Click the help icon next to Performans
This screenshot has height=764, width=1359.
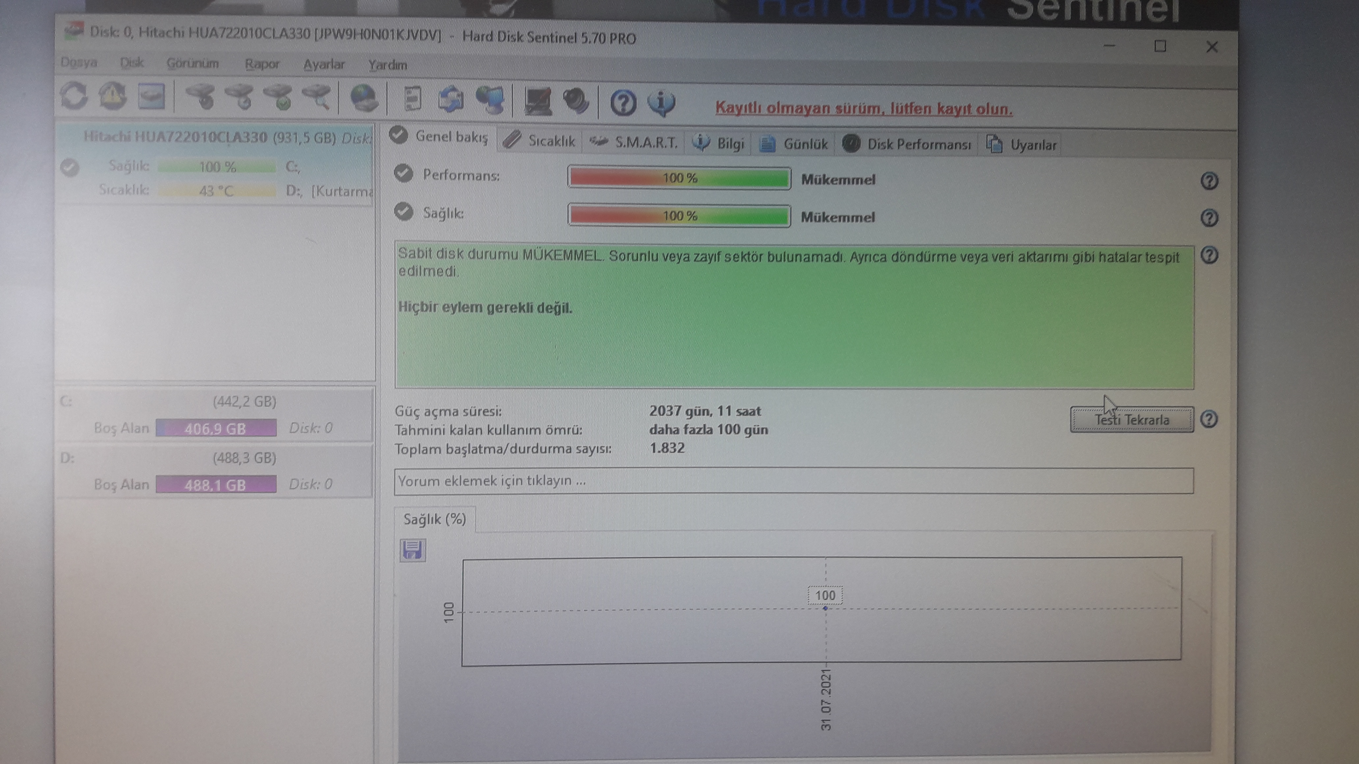(1209, 181)
